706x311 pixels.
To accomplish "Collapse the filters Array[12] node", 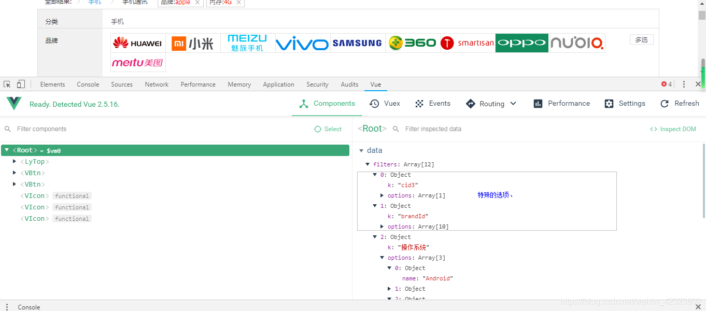I will (x=368, y=164).
